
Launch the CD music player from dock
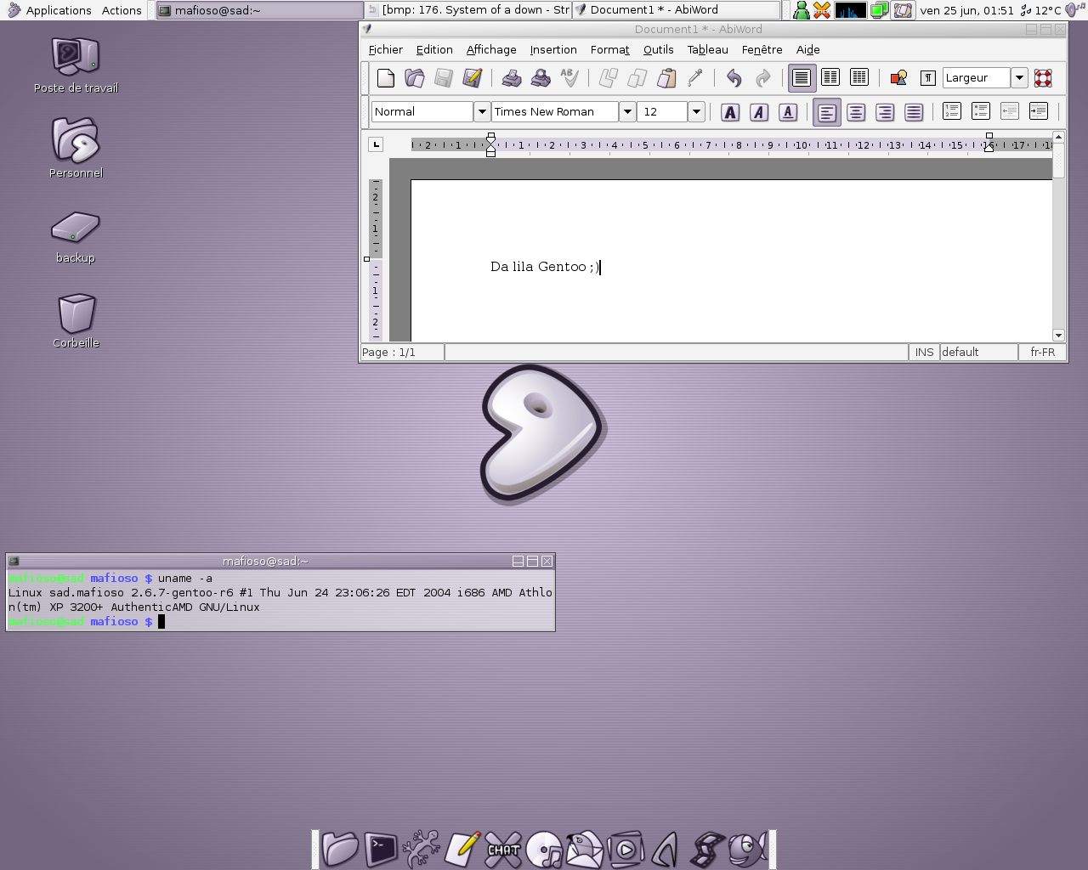click(544, 849)
